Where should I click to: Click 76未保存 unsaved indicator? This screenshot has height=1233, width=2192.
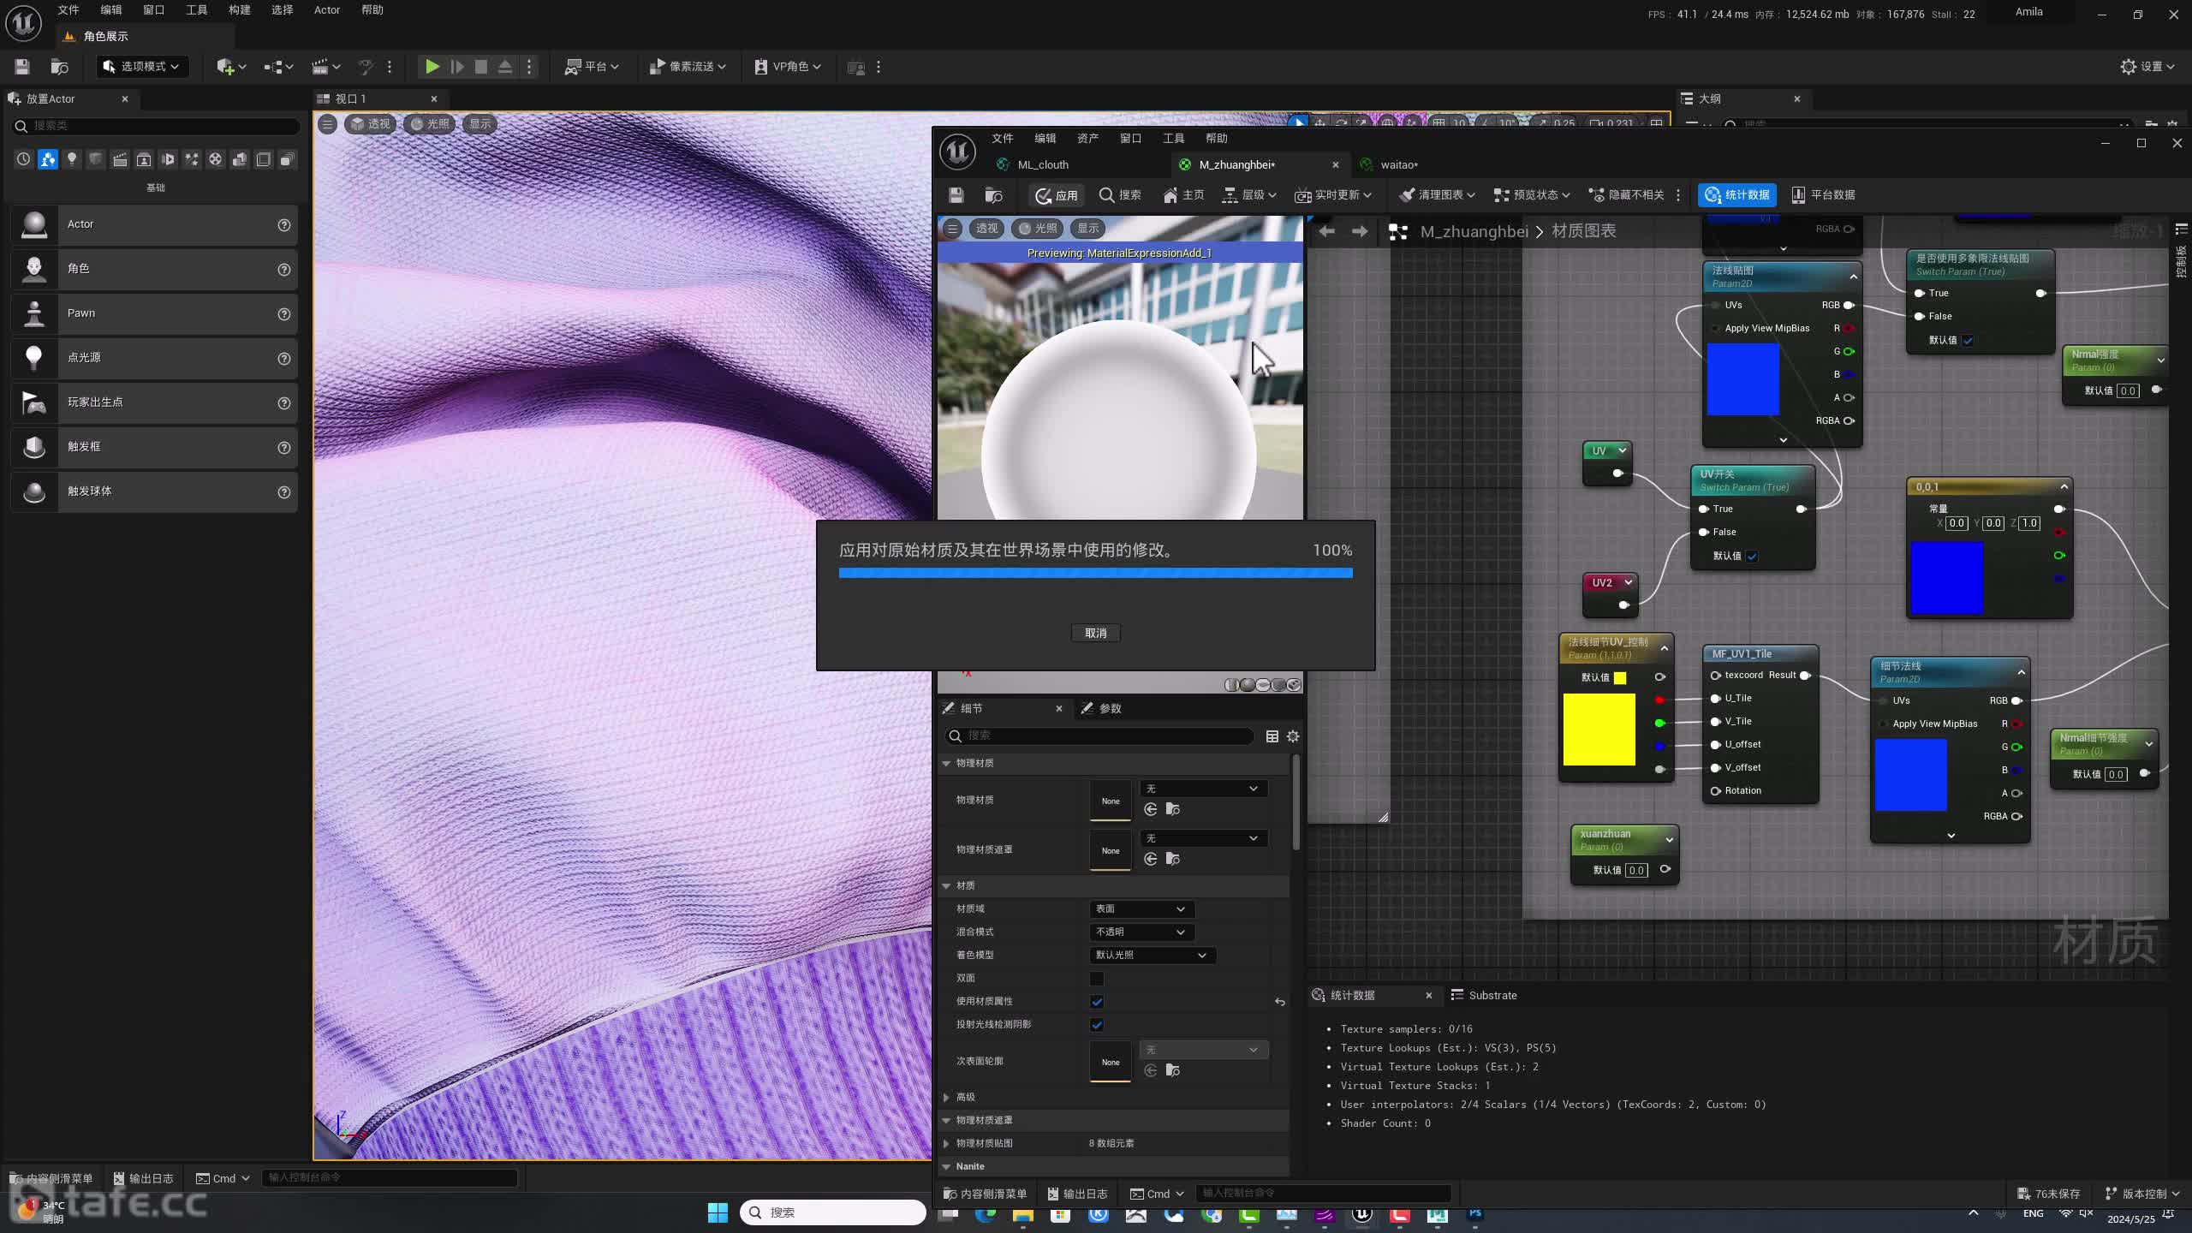(x=2048, y=1194)
